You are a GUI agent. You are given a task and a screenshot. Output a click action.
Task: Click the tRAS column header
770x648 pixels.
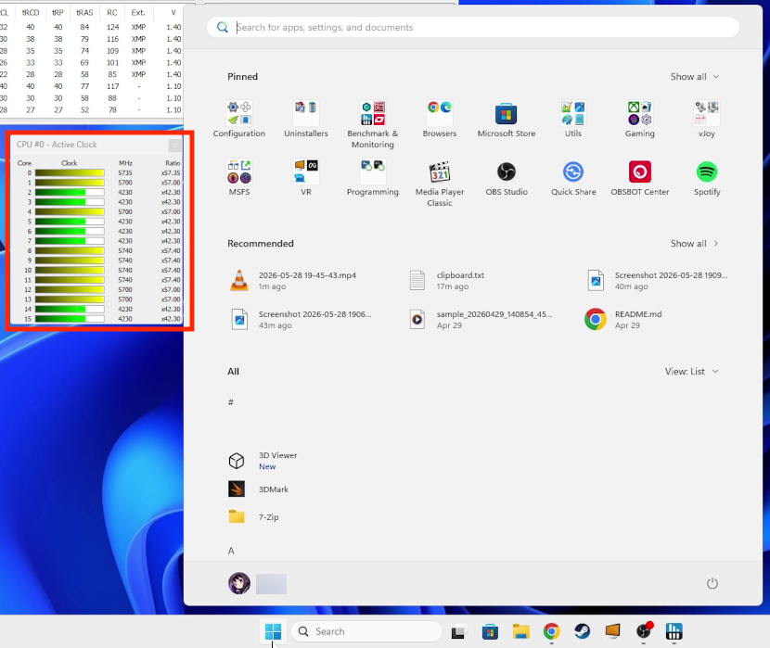(84, 12)
